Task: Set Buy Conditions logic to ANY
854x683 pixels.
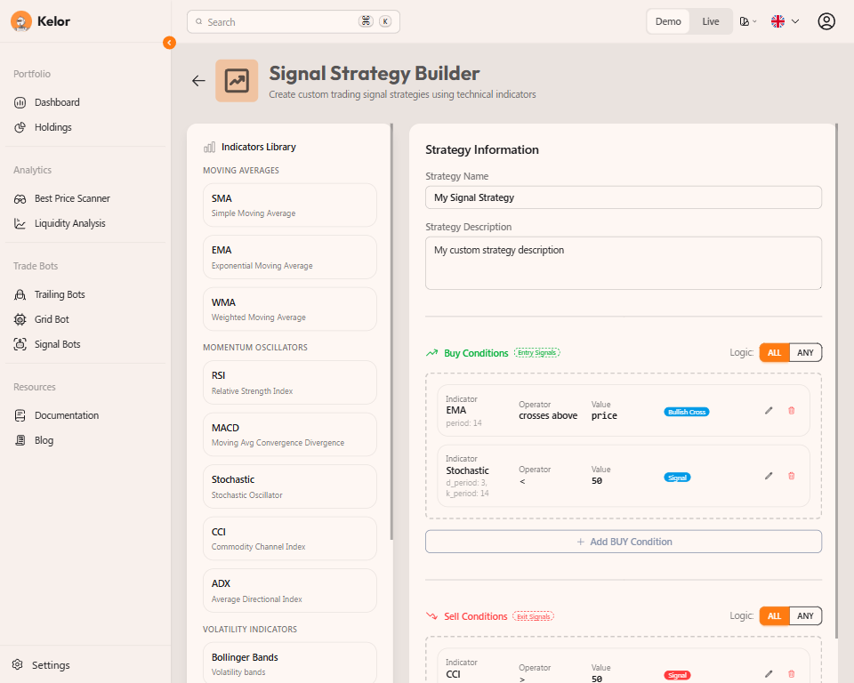Action: tap(805, 353)
